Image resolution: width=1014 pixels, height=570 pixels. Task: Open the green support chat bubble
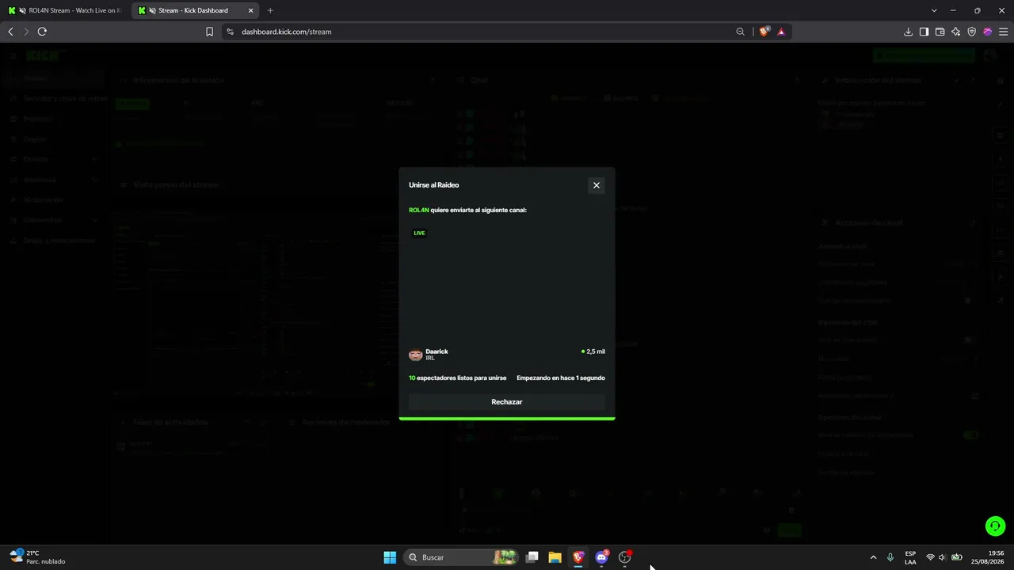[995, 526]
